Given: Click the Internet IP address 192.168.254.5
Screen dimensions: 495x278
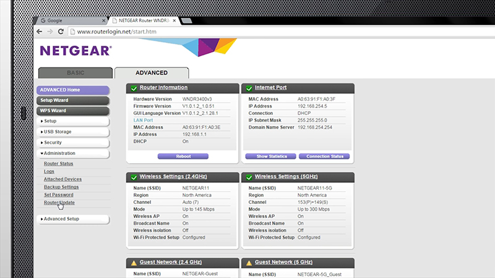Looking at the screenshot, I should 312,106.
